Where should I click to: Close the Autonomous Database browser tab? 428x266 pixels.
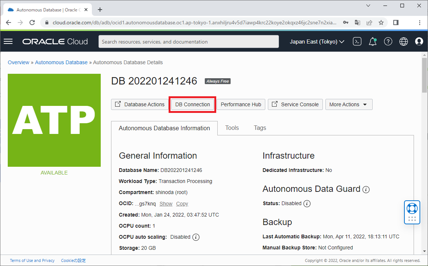click(x=86, y=10)
